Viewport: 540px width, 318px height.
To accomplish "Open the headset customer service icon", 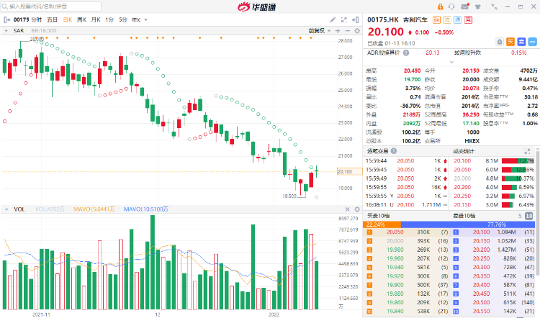I will pyautogui.click(x=451, y=6).
